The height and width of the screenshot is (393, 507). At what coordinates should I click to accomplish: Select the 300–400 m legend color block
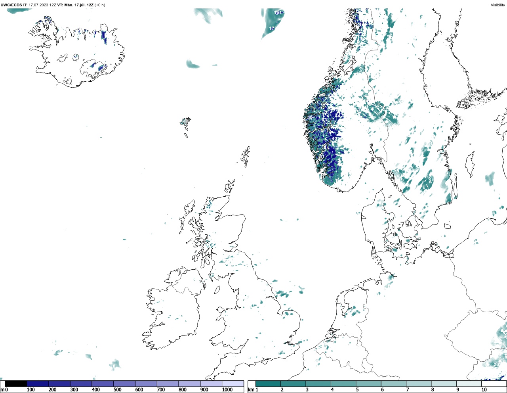[x=81, y=383]
